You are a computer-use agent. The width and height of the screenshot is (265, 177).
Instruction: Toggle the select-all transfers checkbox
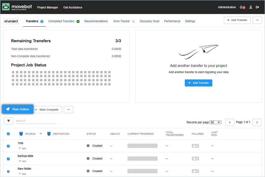(8, 134)
